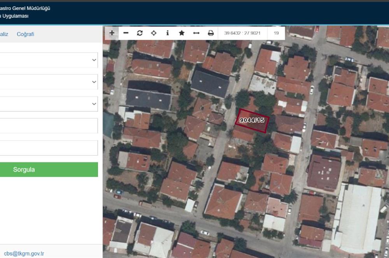
Task: Select the horizontal arrows measure tool
Action: coord(196,33)
